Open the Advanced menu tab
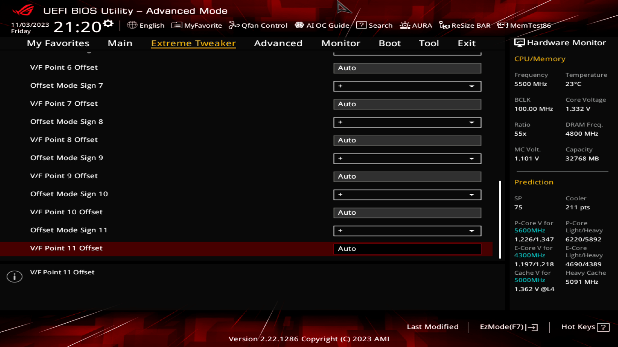 (x=278, y=43)
